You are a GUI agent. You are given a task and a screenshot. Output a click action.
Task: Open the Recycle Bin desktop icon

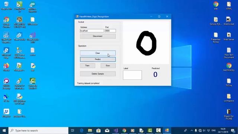tap(6, 6)
